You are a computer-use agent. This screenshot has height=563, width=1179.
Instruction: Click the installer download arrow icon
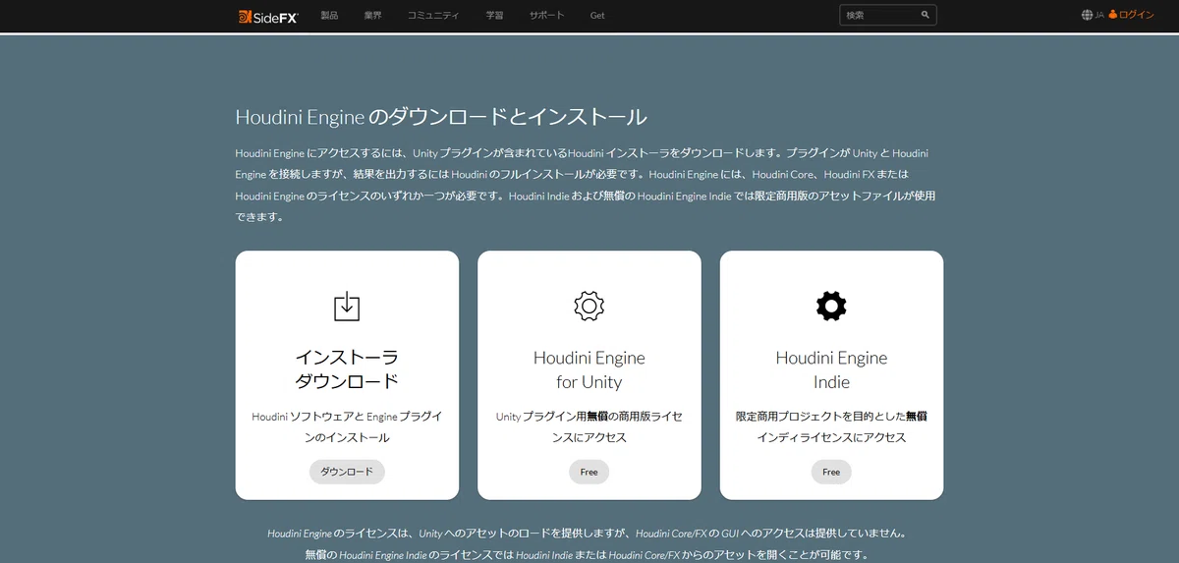pyautogui.click(x=347, y=306)
